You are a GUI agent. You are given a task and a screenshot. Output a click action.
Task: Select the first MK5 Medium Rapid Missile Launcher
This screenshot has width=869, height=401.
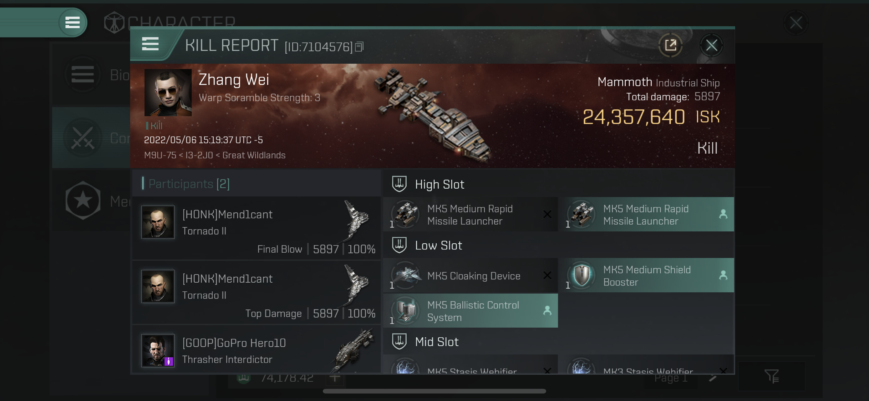[470, 215]
